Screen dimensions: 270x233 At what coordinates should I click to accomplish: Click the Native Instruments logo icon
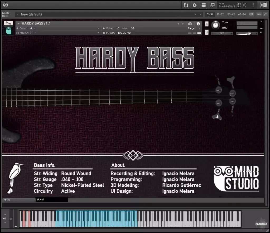click(263, 5)
